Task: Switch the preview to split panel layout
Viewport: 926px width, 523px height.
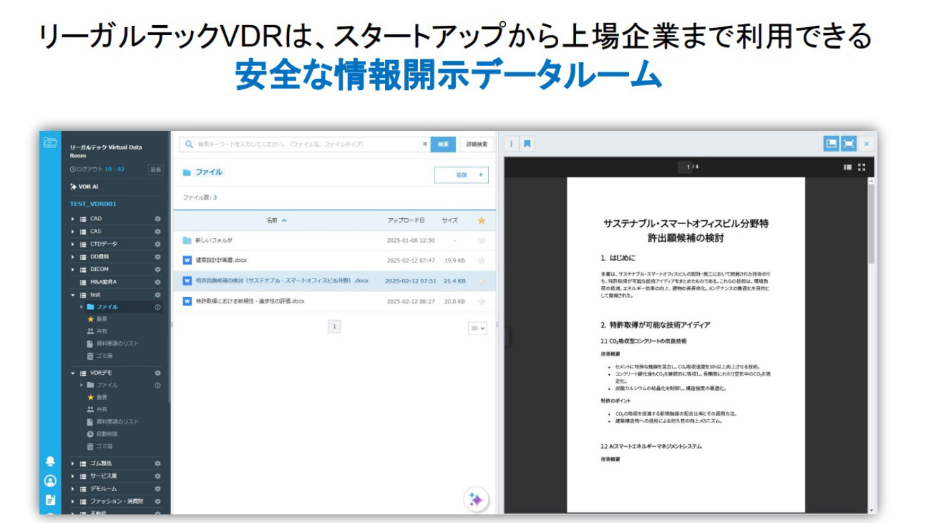Action: click(831, 143)
